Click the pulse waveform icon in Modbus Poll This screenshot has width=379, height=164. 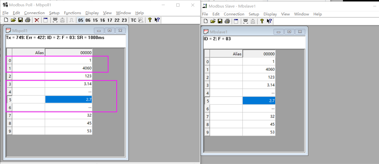point(72,20)
